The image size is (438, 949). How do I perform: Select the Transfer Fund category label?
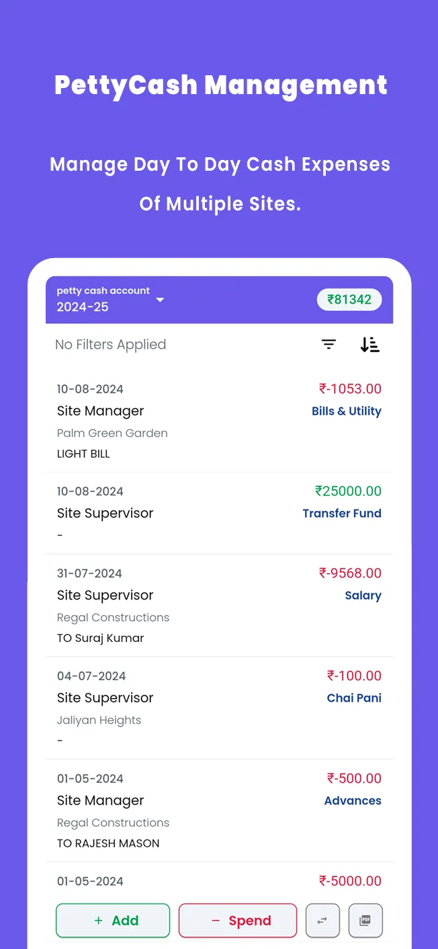coord(342,513)
